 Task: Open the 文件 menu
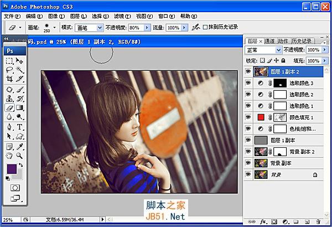click(x=12, y=16)
